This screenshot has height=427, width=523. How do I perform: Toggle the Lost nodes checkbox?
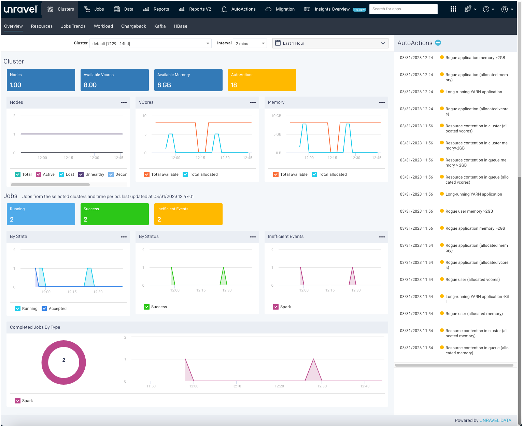[x=61, y=174]
